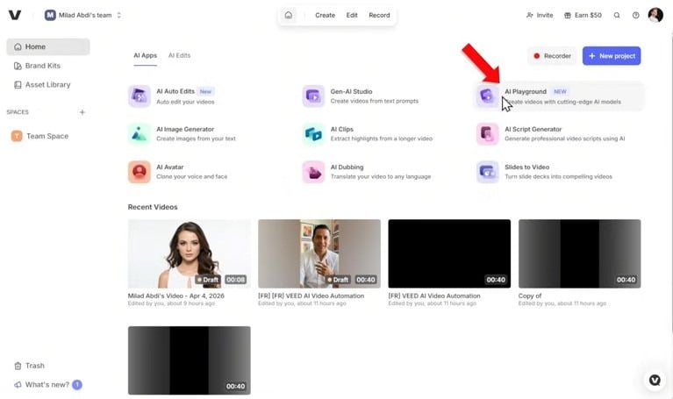The image size is (673, 399).
Task: Open Team Space
Action: point(48,136)
